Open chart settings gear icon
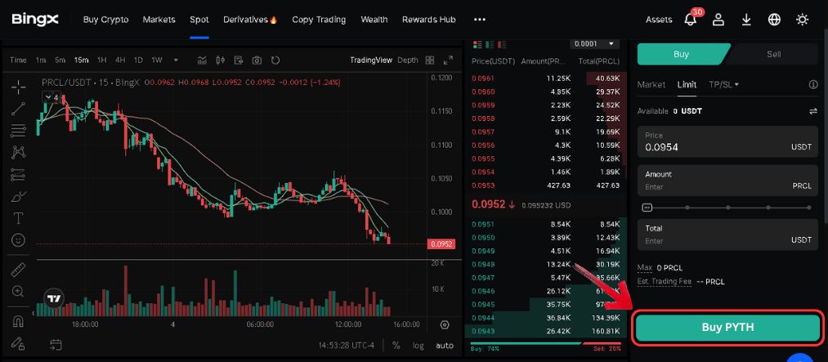Screen dimensions: 828x362 point(445,324)
